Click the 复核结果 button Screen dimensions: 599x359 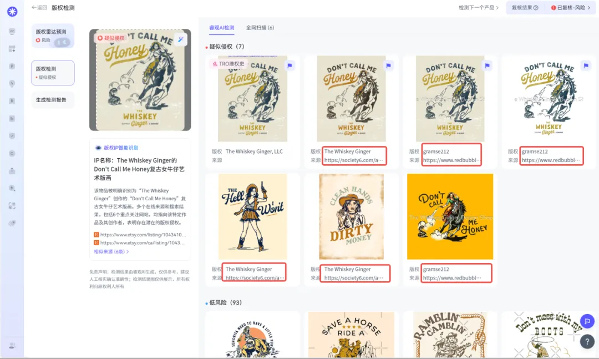[x=525, y=8]
